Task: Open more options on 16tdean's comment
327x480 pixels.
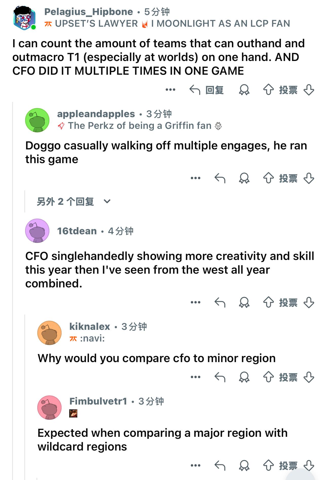Action: click(x=195, y=302)
